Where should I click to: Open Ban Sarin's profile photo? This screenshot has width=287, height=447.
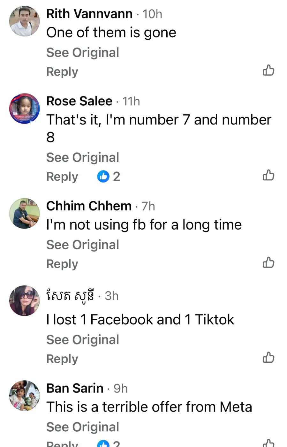point(25,396)
